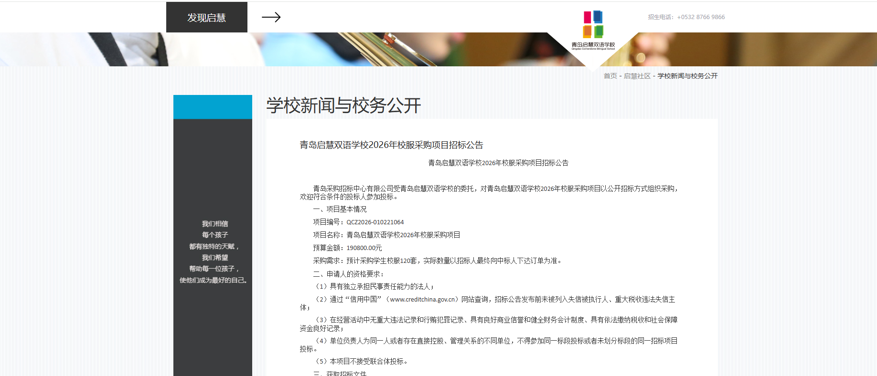Click the 发现启慧 menu button
The image size is (877, 376).
coord(206,17)
